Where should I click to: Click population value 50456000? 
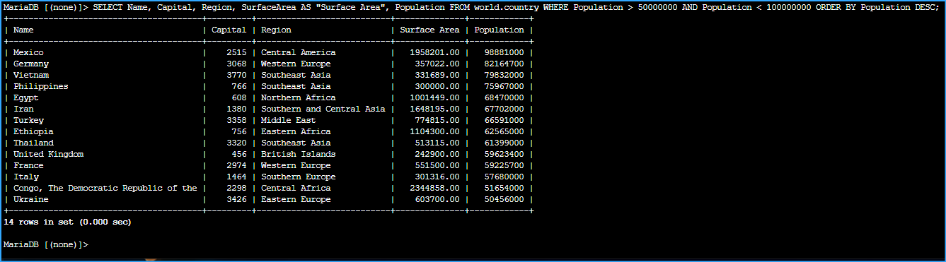tap(504, 200)
